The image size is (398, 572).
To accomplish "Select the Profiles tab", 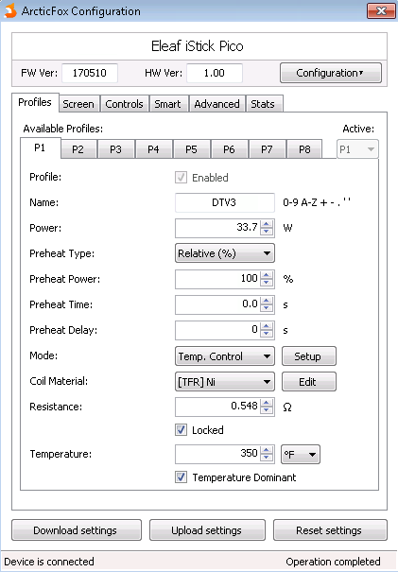I will tap(35, 102).
